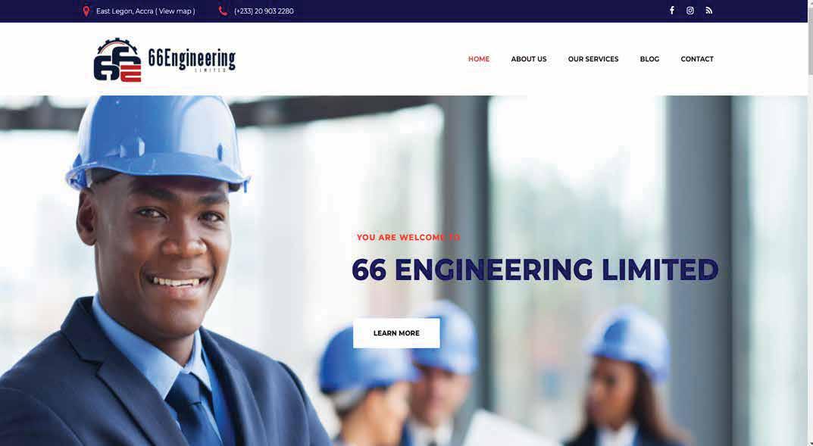Go to the HOME menu item
The width and height of the screenshot is (813, 446).
tap(479, 59)
